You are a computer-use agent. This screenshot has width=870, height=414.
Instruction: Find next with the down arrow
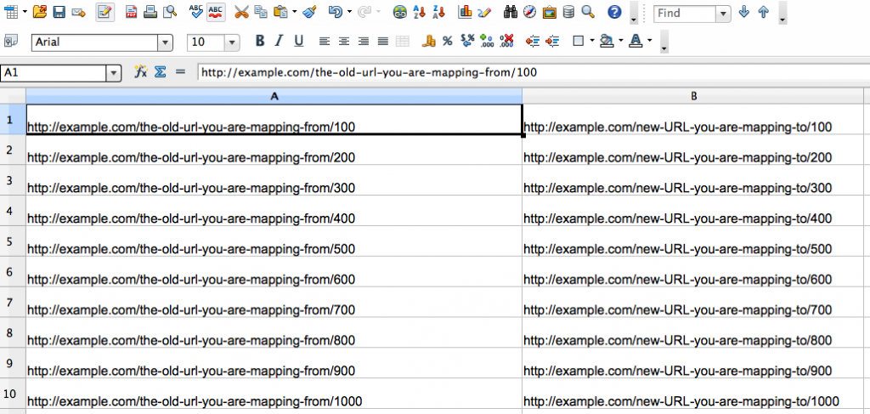[744, 12]
